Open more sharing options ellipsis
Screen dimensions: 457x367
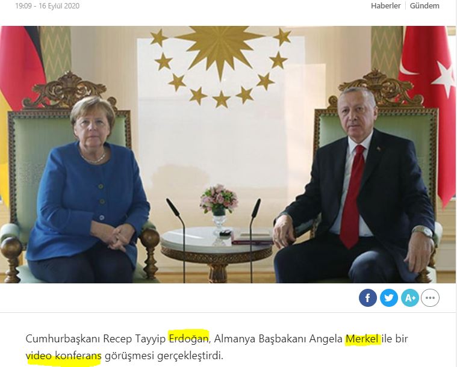[430, 298]
